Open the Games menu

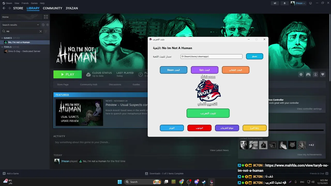pyautogui.click(x=34, y=3)
